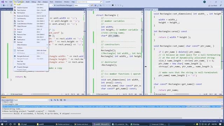Viewport: 224px width, 126px height.
Task: Open the Debug menu
Action: [x=34, y=2]
